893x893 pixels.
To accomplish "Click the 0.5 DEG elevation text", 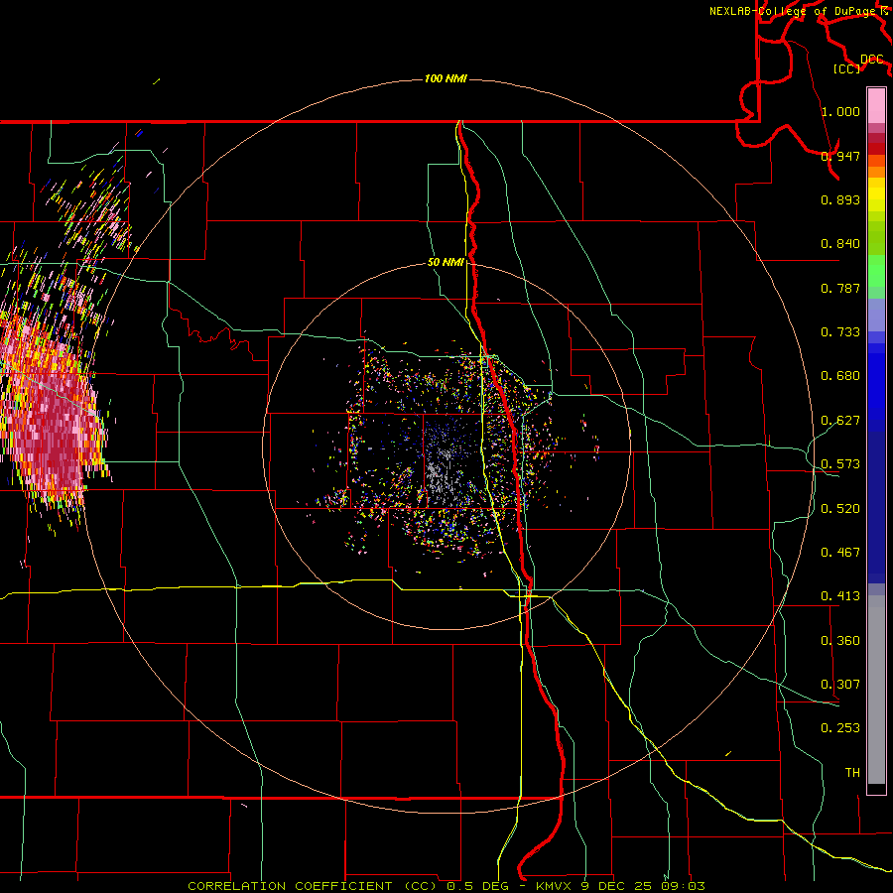I will coord(477,886).
